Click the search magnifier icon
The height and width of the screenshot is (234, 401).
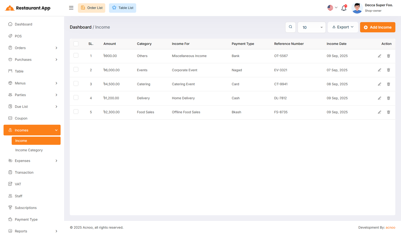pos(290,27)
